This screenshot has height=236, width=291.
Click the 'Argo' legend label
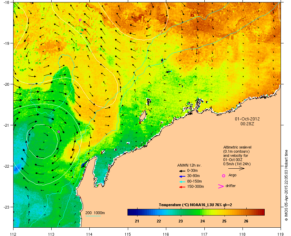232,175
